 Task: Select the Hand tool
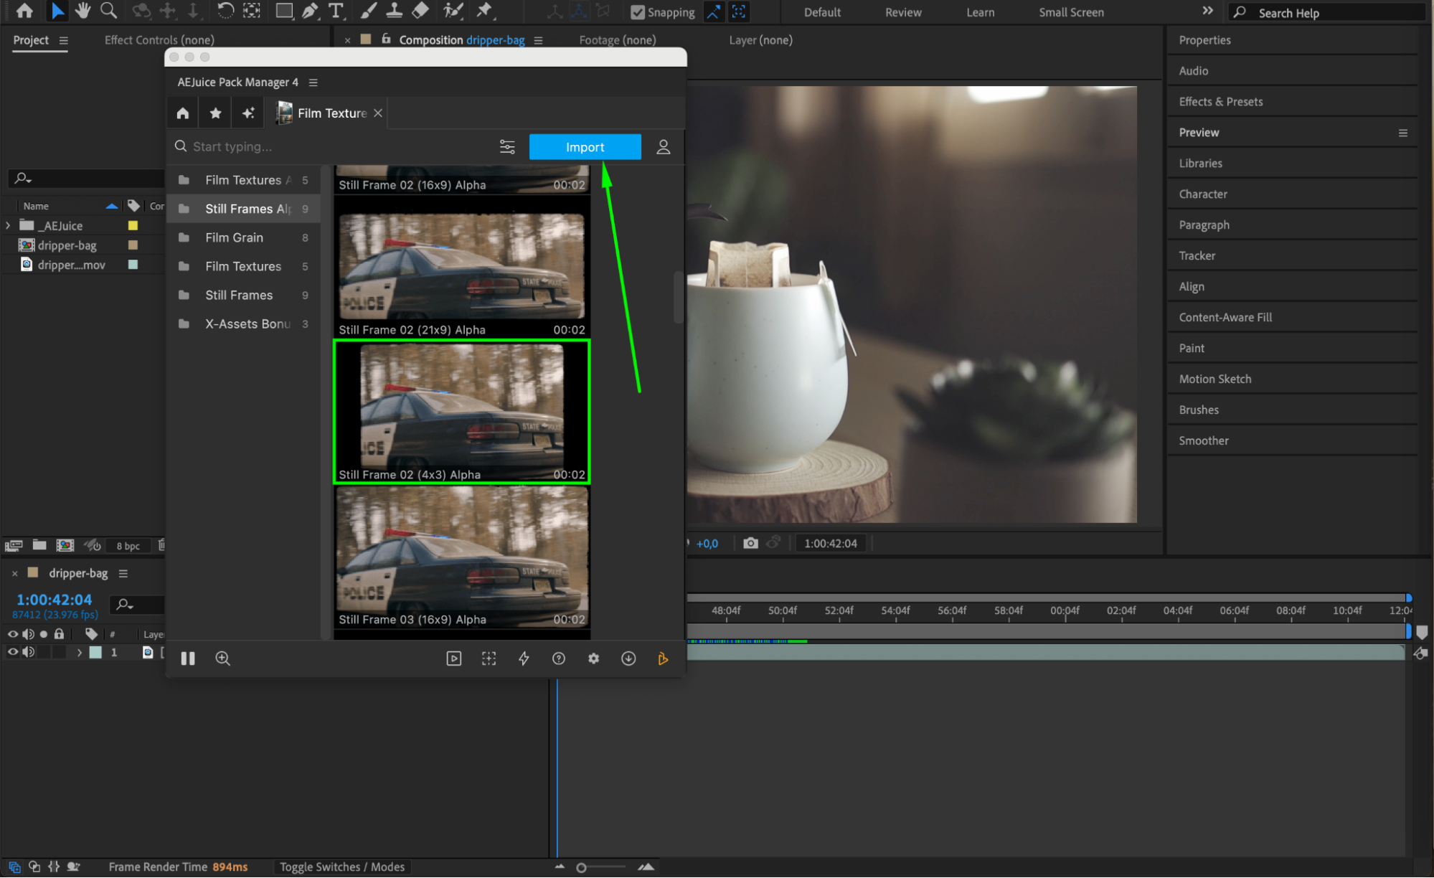[82, 11]
